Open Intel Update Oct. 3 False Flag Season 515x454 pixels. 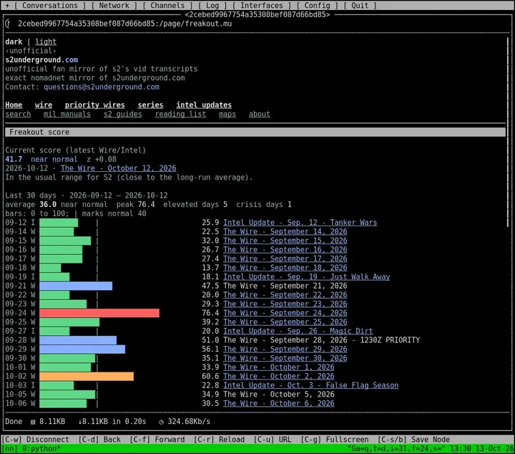point(310,385)
